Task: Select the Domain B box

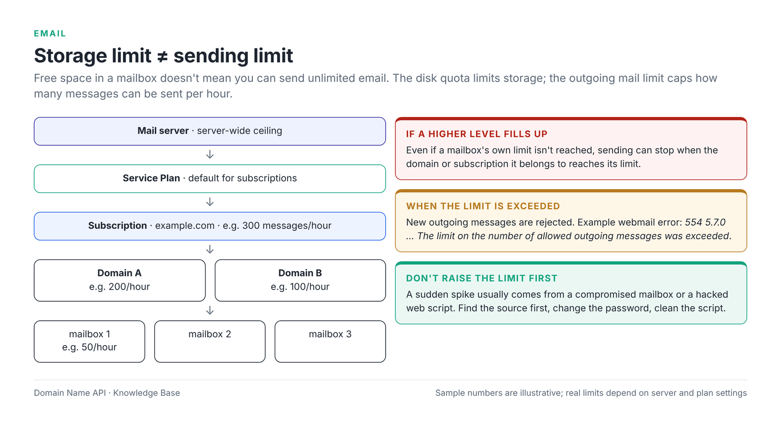Action: click(x=300, y=280)
